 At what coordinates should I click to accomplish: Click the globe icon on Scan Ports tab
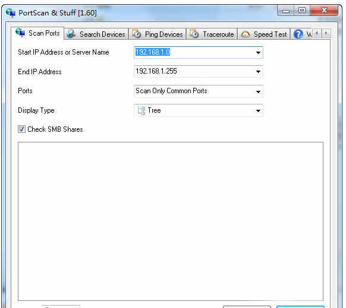[x=20, y=33]
